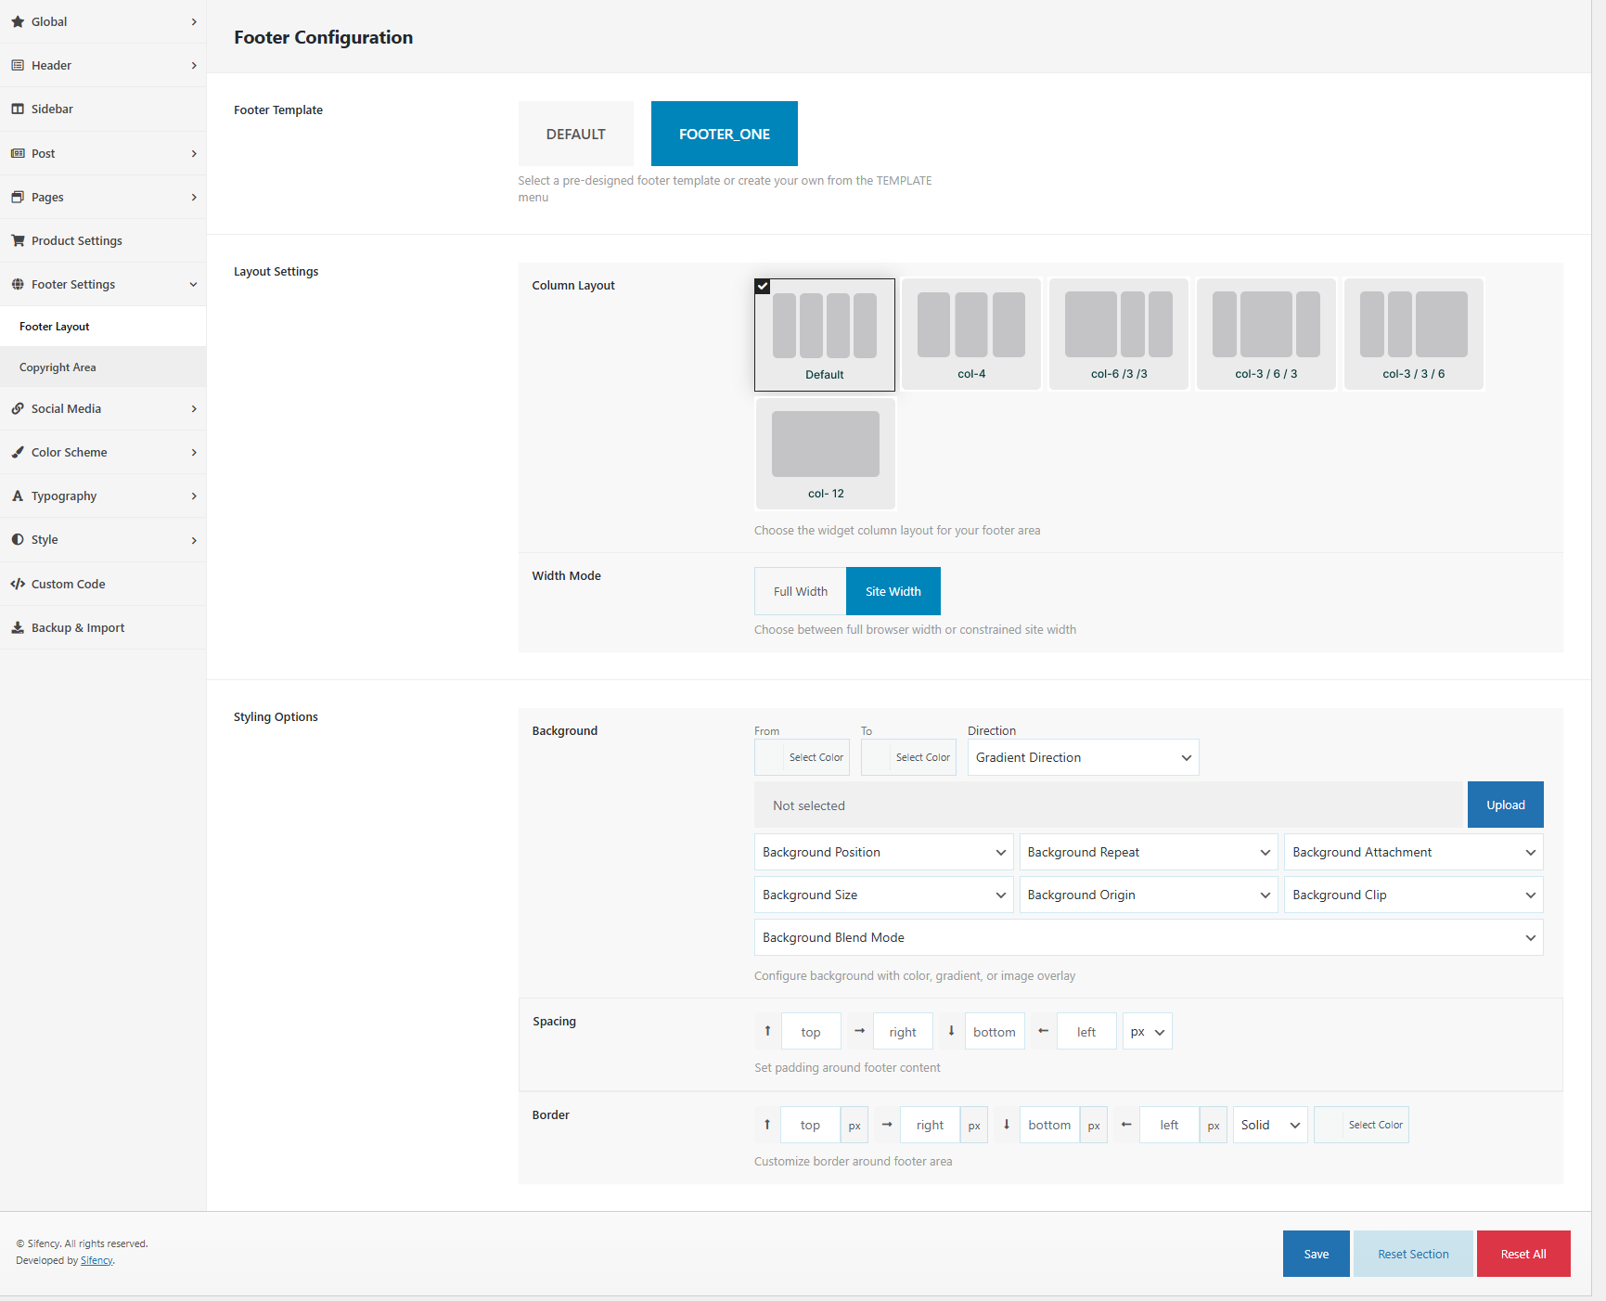Image resolution: width=1606 pixels, height=1301 pixels.
Task: Switch width mode to Full Width
Action: (800, 591)
